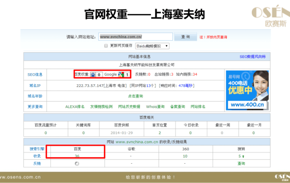Click the 搜狗 收录 count 5
Screen dimensions: 290x183
(x=240, y=156)
